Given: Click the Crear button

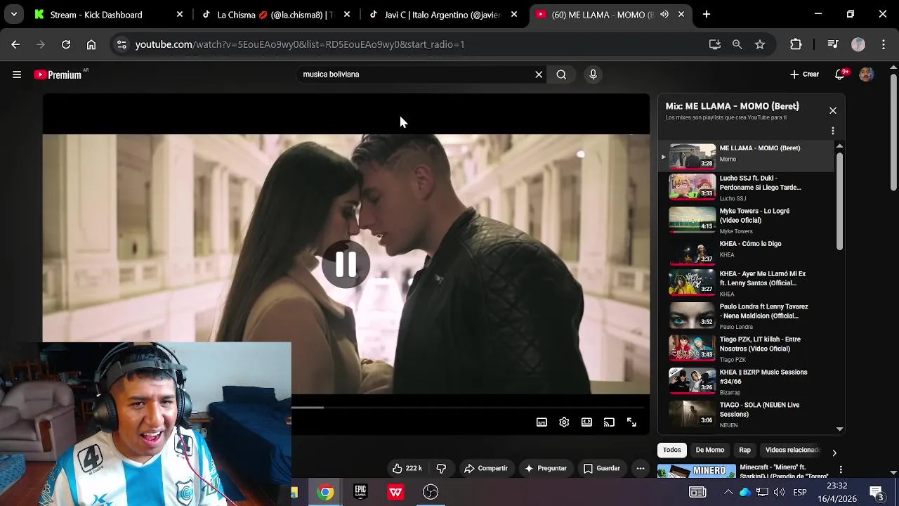Looking at the screenshot, I should coord(804,74).
